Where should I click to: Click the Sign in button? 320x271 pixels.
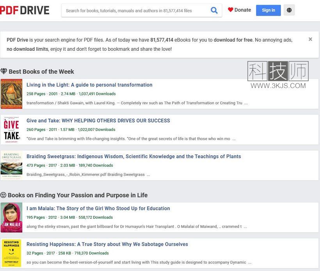pos(268,10)
